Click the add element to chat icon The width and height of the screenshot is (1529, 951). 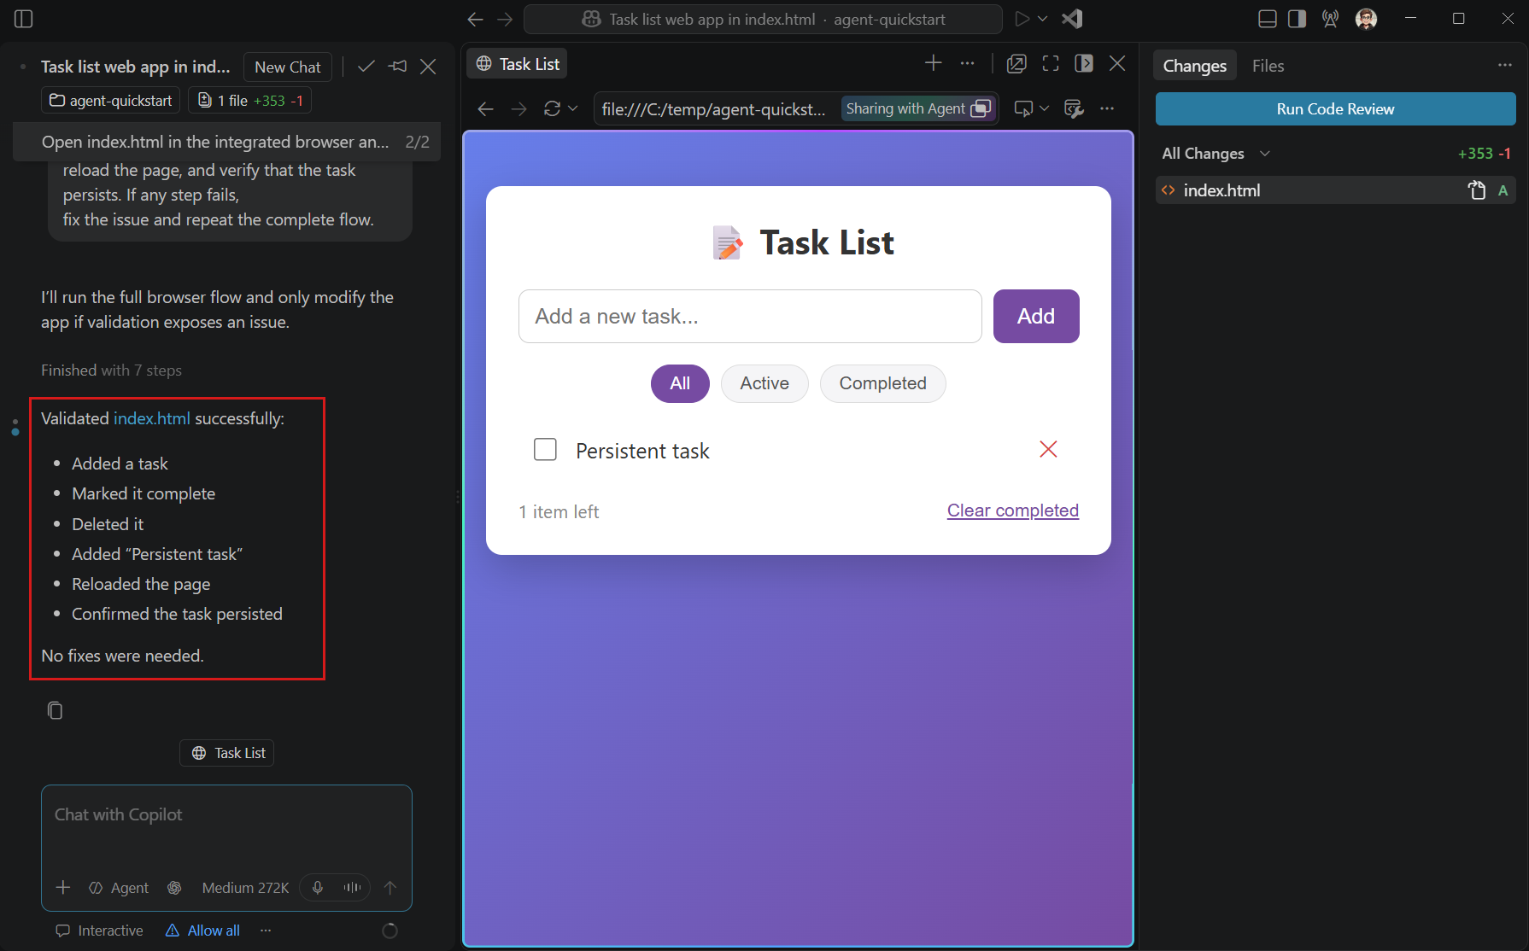point(1023,108)
